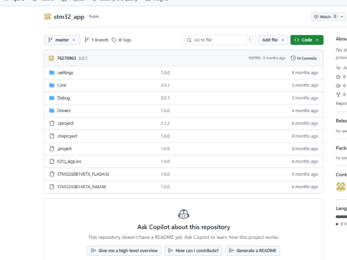This screenshot has width=347, height=260.
Task: Open the 2.1.2 commit message for .cproject
Action: [165, 123]
